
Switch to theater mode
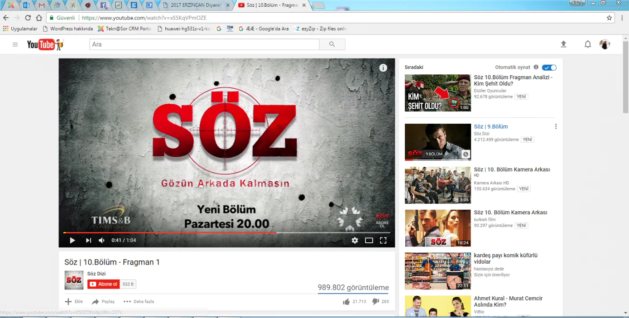tap(369, 241)
